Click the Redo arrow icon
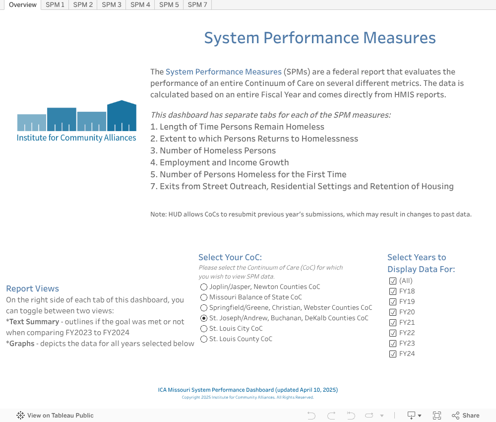Screen dimensions: 496x422 click(x=331, y=416)
